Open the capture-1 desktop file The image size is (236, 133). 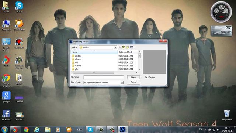pyautogui.click(x=19, y=116)
